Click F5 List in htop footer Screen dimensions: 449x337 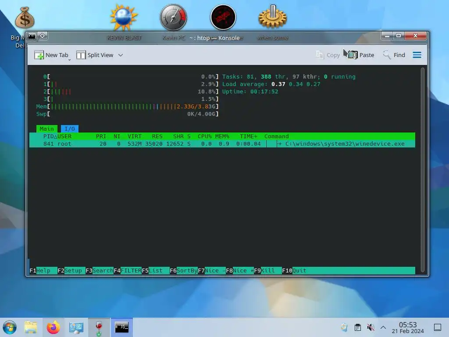tap(156, 270)
